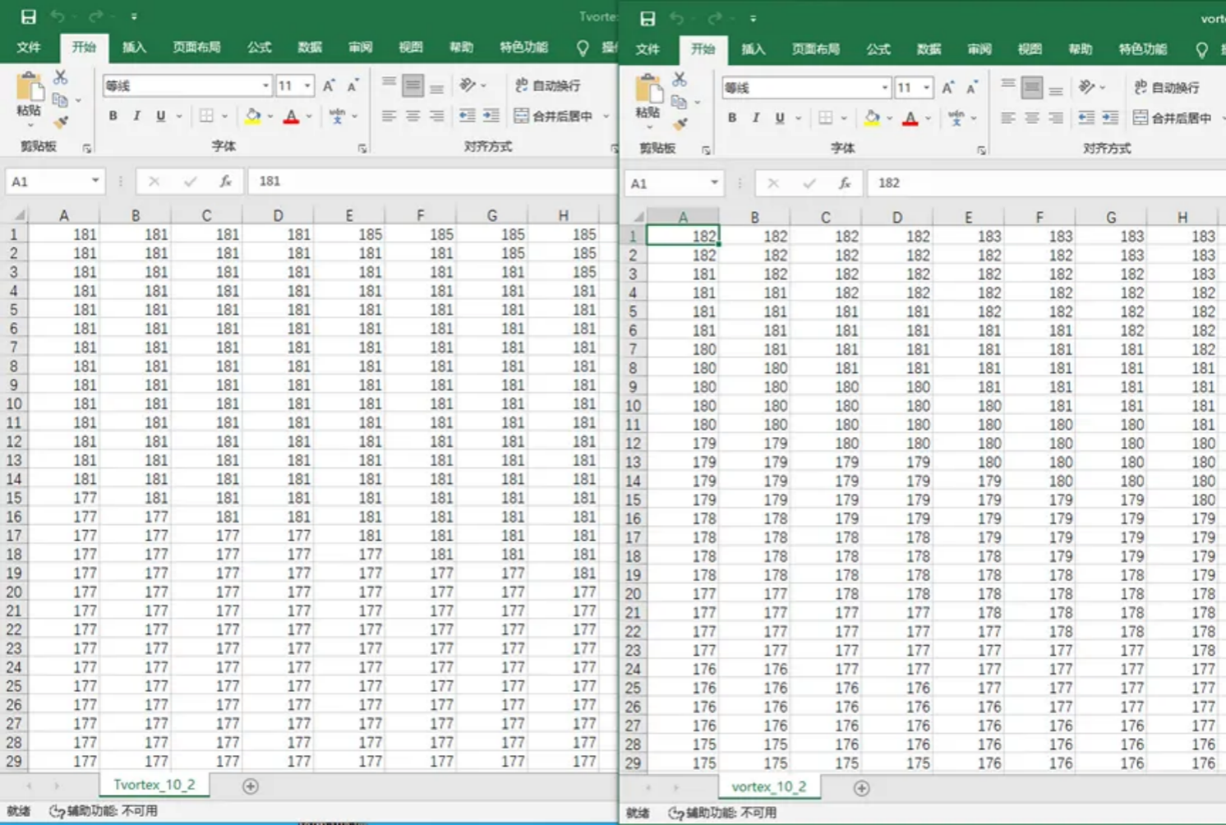Decrease font size in right window

[x=971, y=88]
